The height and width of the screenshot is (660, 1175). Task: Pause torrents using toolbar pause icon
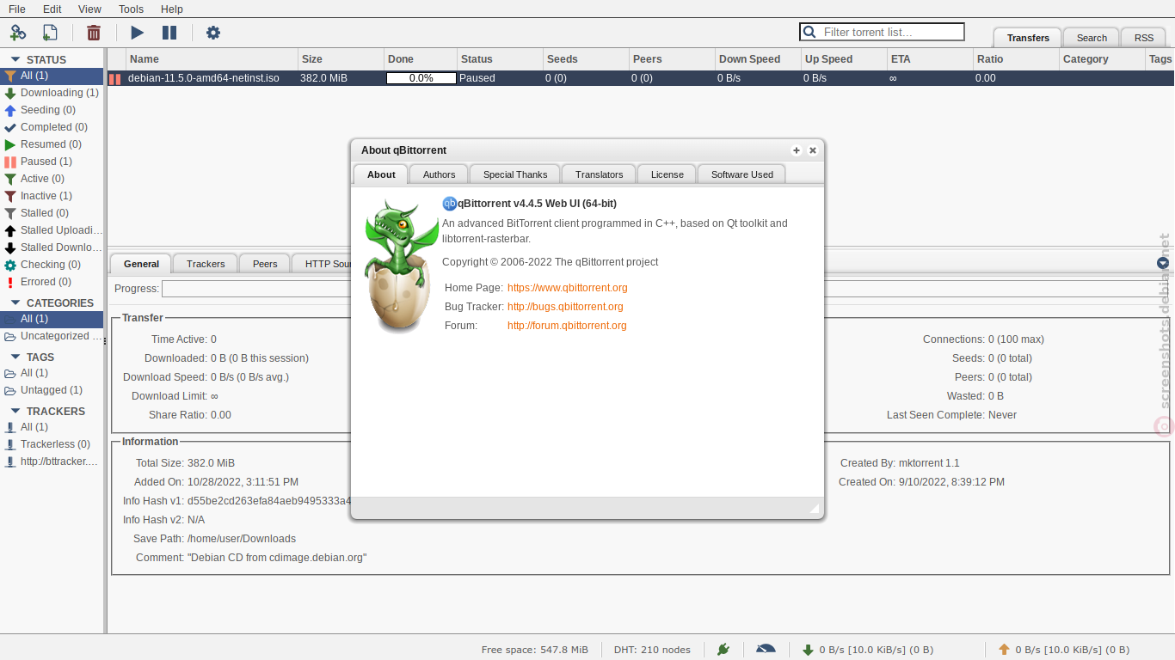click(x=169, y=33)
